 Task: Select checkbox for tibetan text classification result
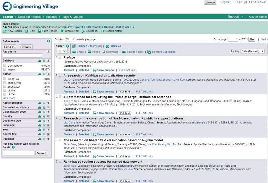60,140
